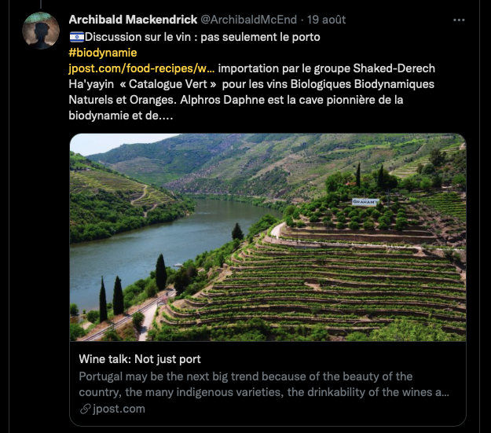Click the Graham's sign in the photo
Screen dimensions: 491x433
click(x=365, y=201)
